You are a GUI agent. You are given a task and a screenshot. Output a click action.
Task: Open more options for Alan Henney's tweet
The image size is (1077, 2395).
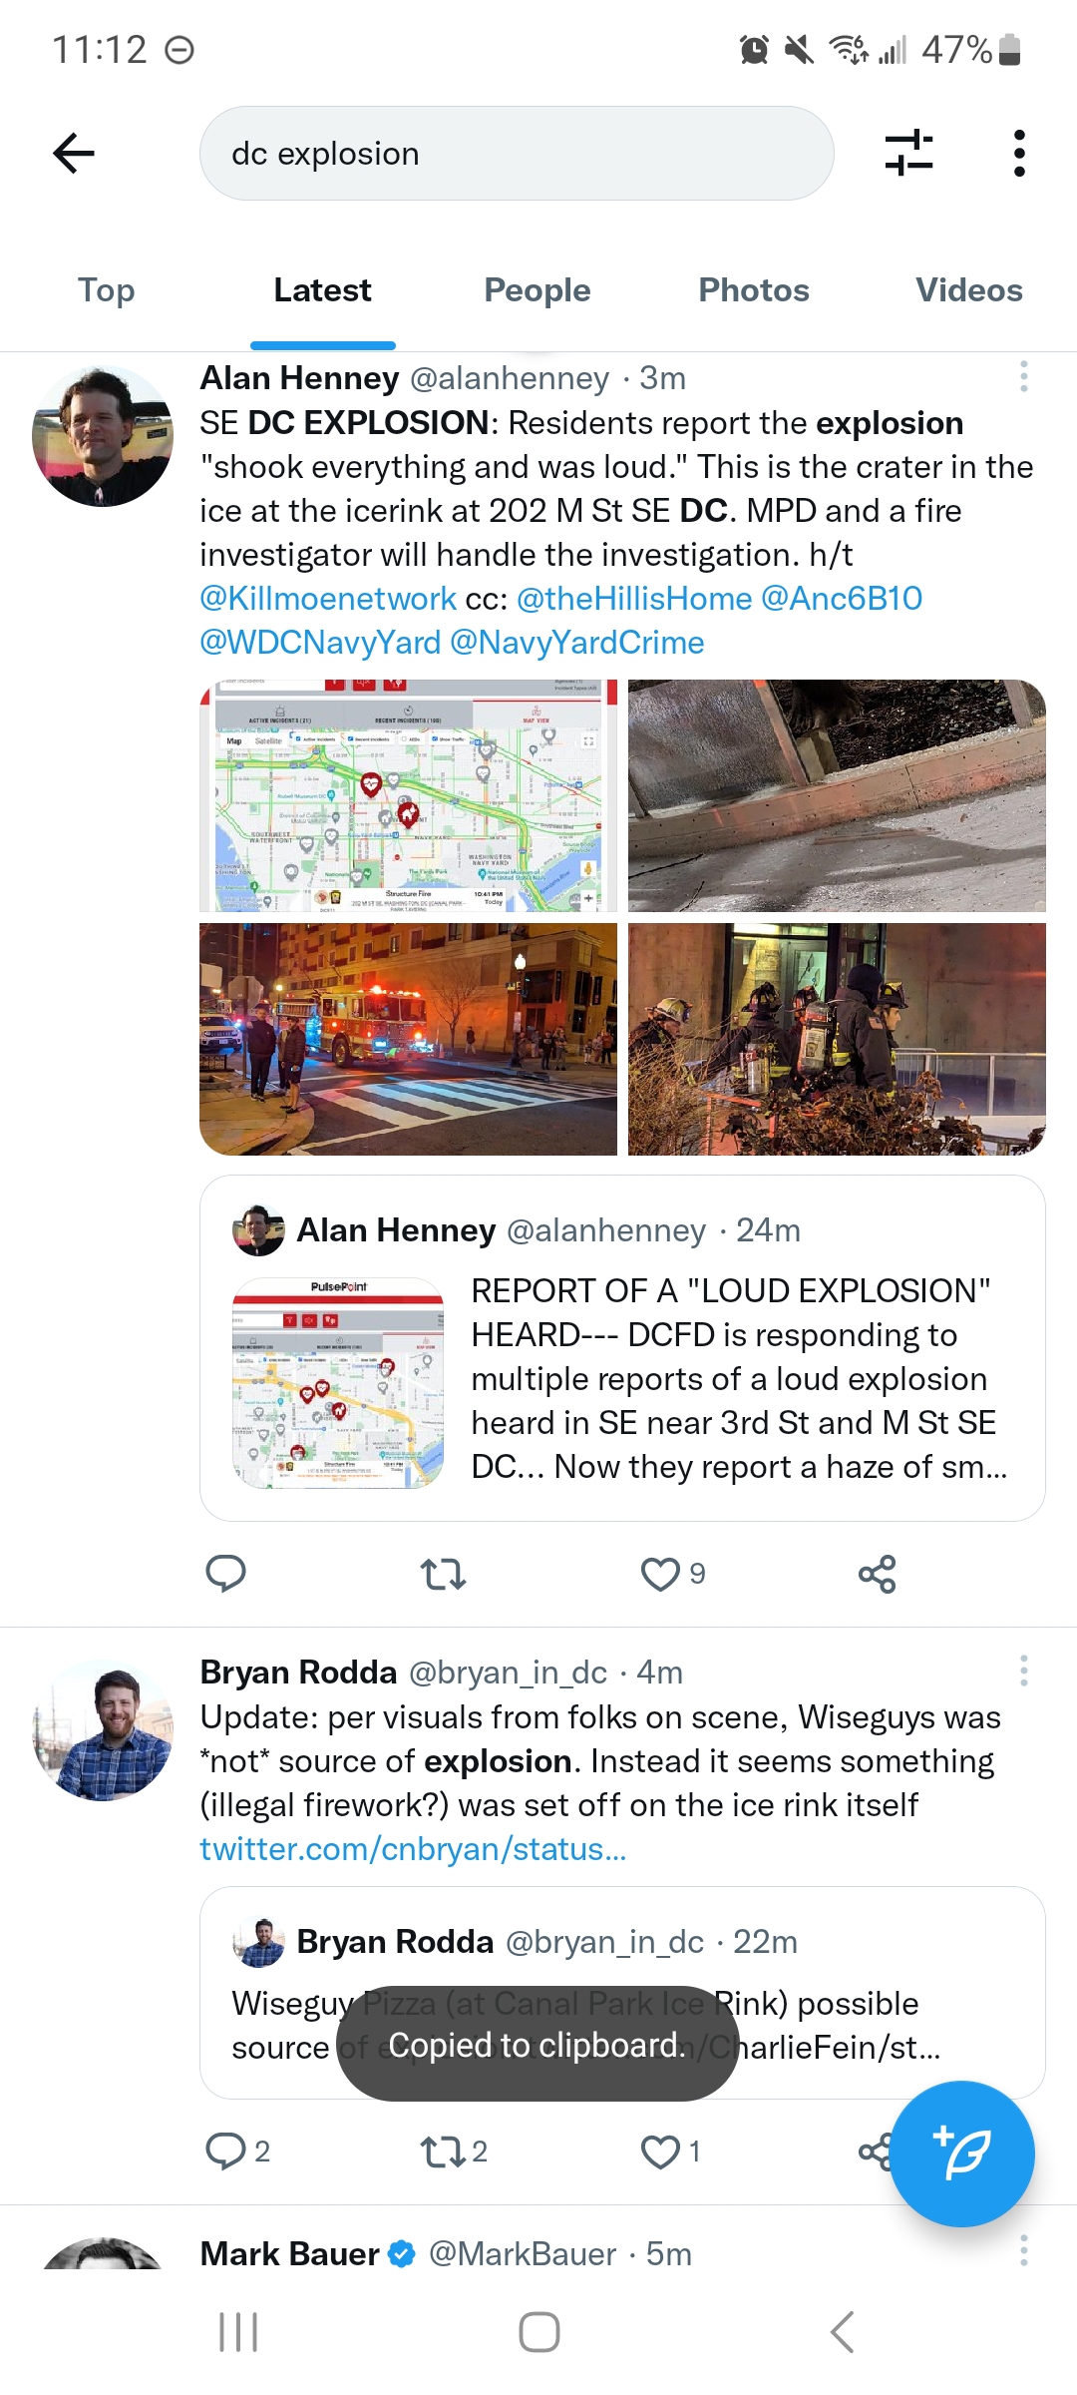1023,377
